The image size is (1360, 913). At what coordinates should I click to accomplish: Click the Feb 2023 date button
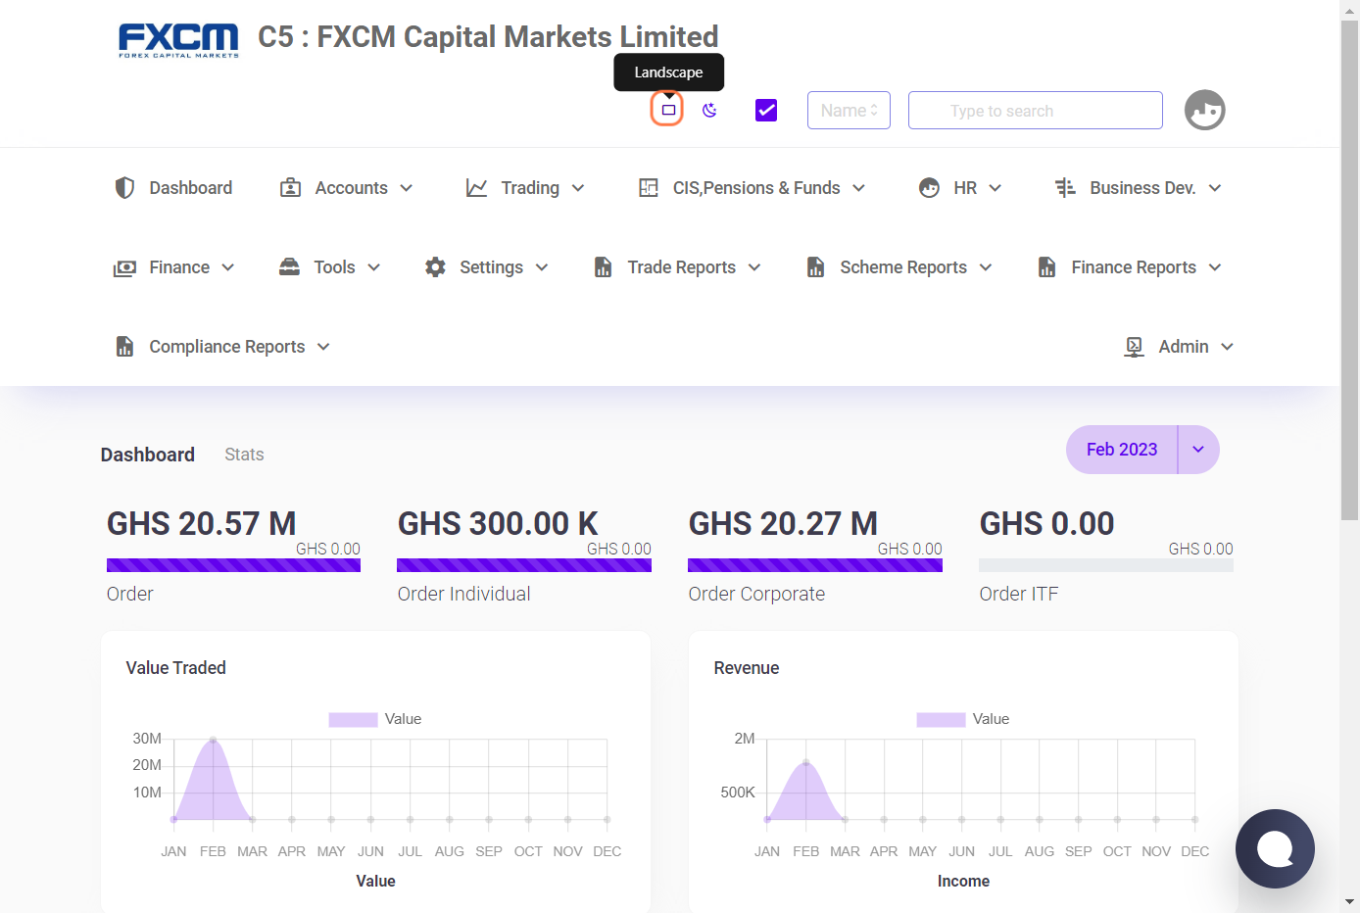point(1122,450)
